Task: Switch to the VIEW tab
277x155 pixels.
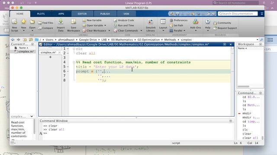Action: click(x=126, y=14)
